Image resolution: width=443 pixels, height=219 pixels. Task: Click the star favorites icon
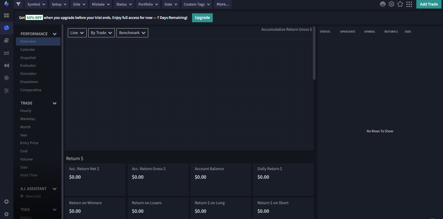(400, 4)
